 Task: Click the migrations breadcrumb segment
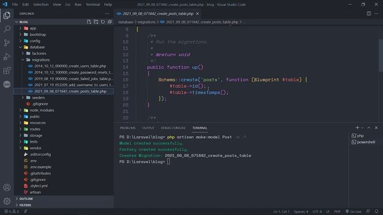(146, 22)
